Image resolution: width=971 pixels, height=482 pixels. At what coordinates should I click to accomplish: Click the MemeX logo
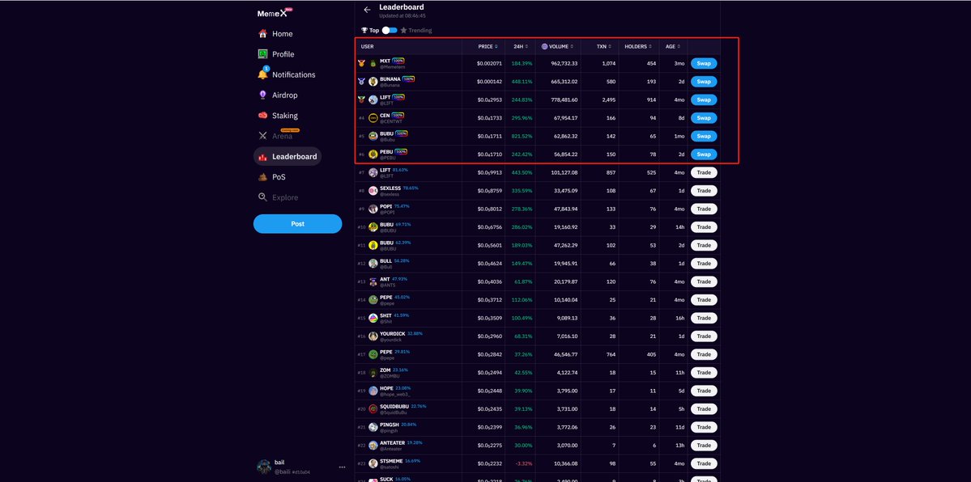tap(275, 13)
